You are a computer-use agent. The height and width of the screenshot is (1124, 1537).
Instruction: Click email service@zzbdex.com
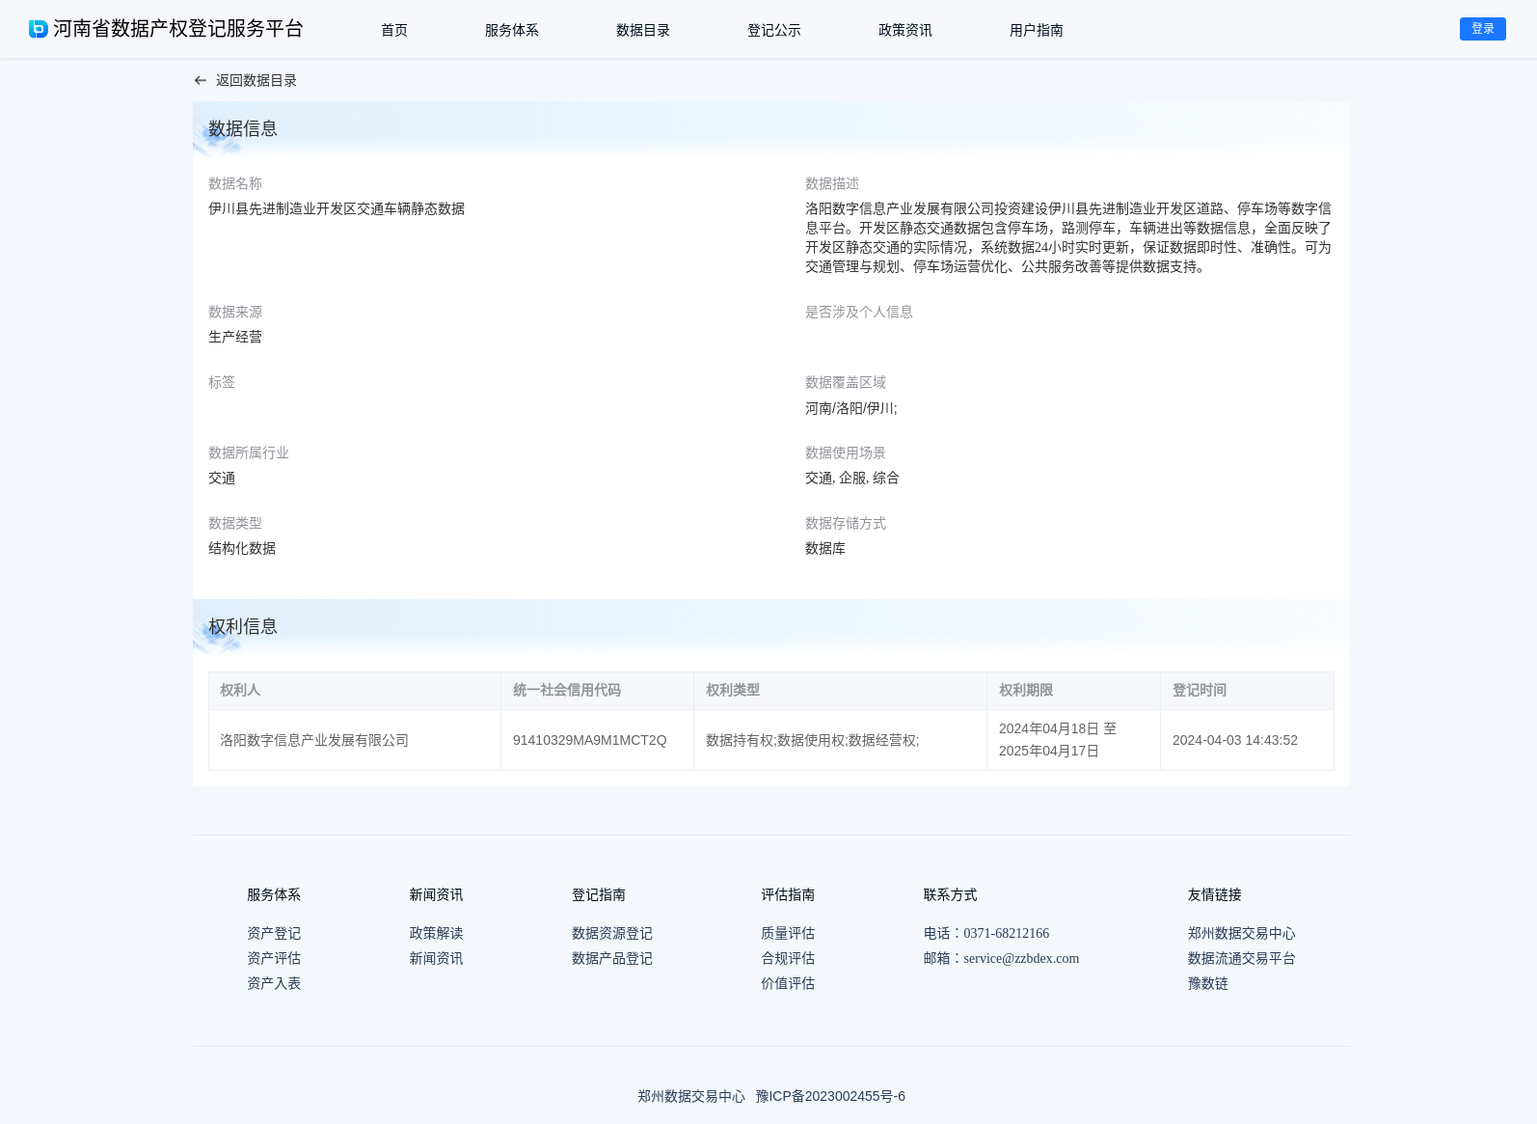(x=1021, y=958)
